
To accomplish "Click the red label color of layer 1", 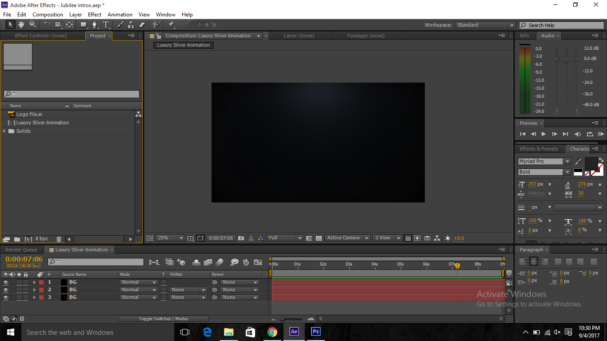I will coord(41,282).
